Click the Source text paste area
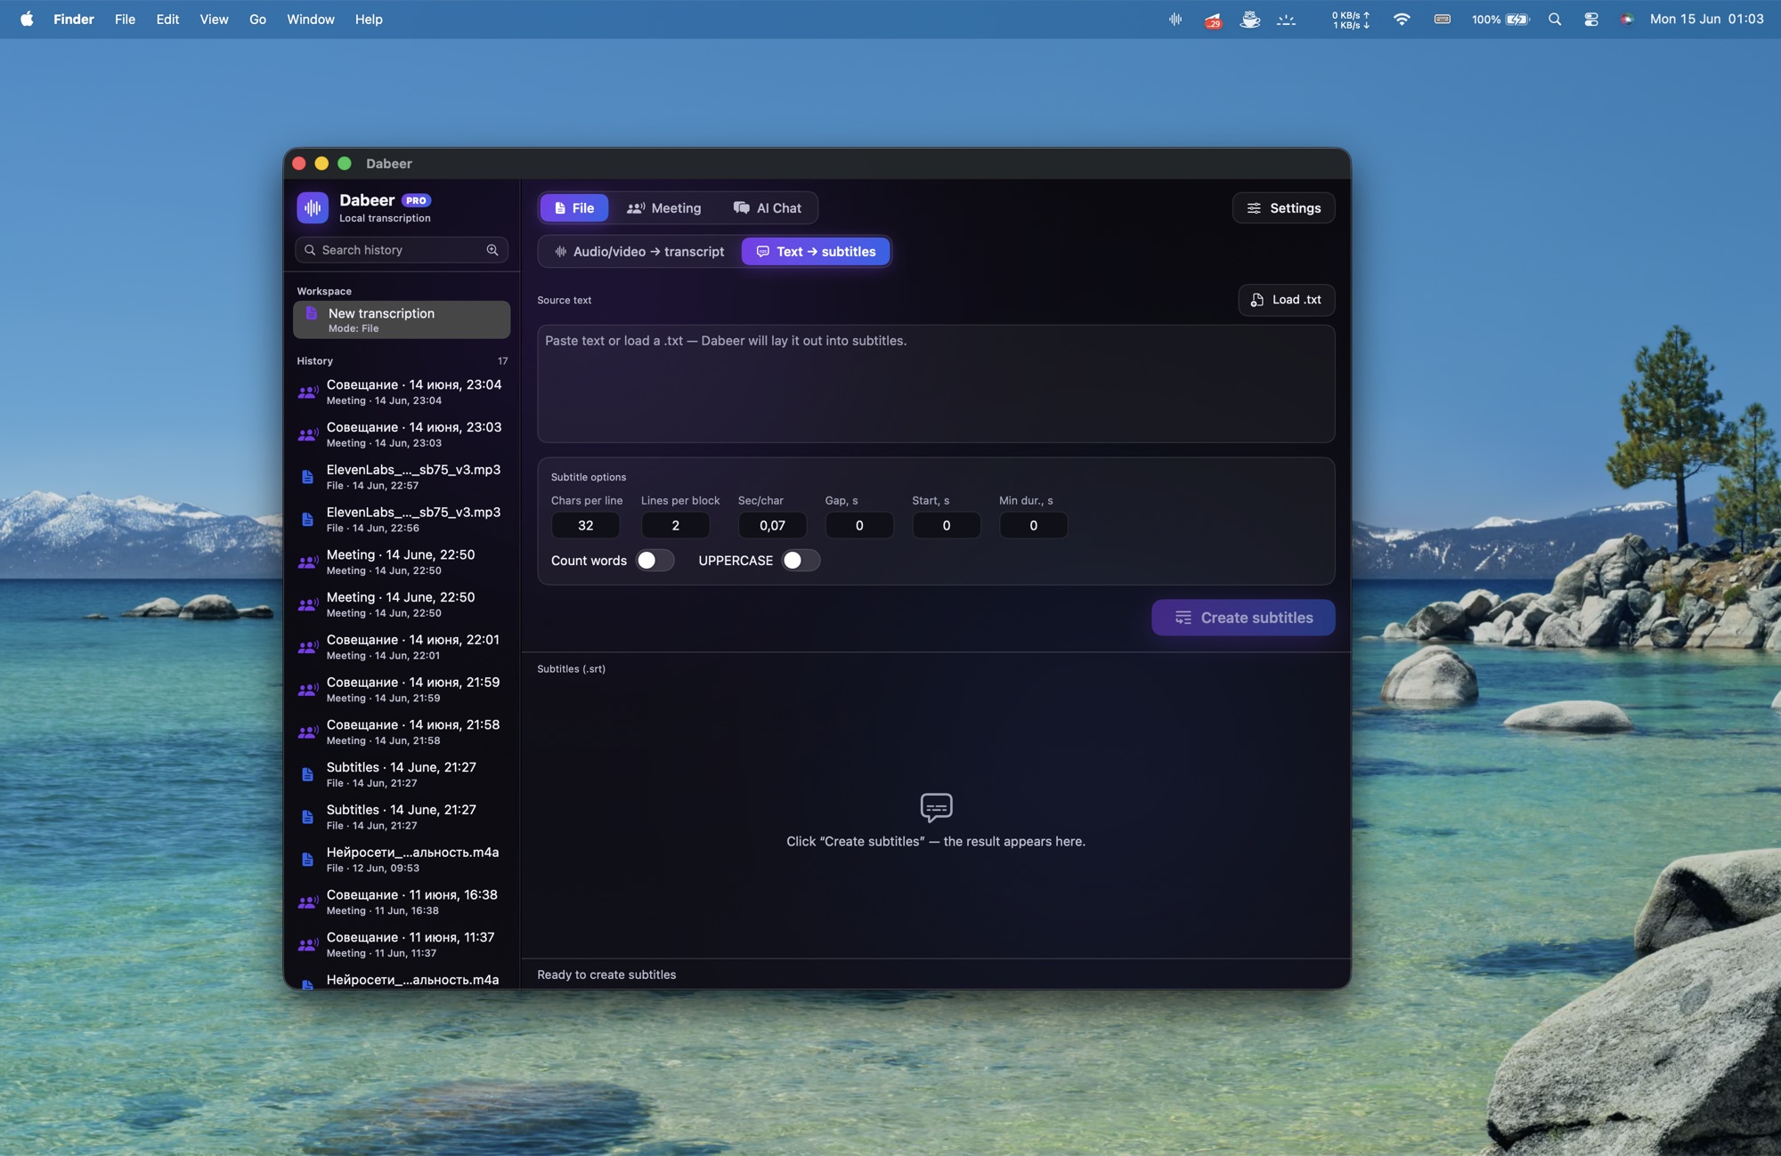Image resolution: width=1781 pixels, height=1156 pixels. [x=936, y=384]
